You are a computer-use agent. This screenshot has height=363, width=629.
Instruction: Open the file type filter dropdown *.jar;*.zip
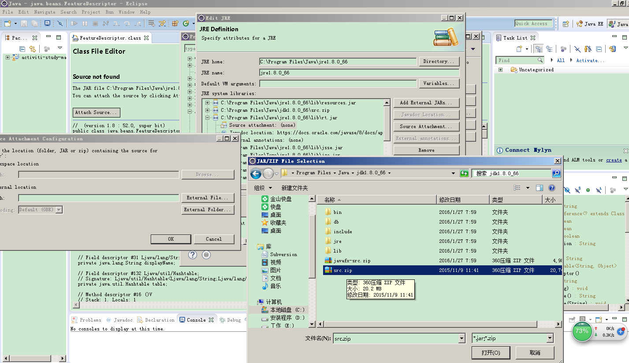click(550, 338)
